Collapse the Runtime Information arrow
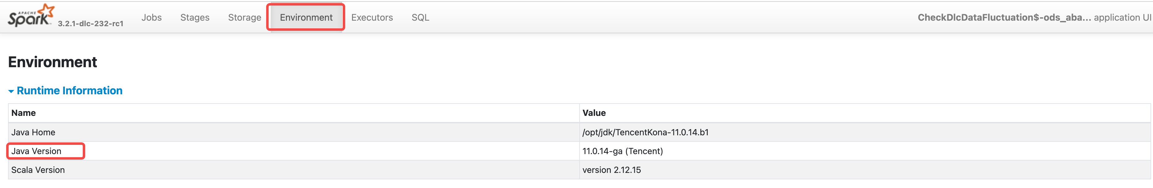Viewport: 1153px width, 188px height. tap(11, 91)
